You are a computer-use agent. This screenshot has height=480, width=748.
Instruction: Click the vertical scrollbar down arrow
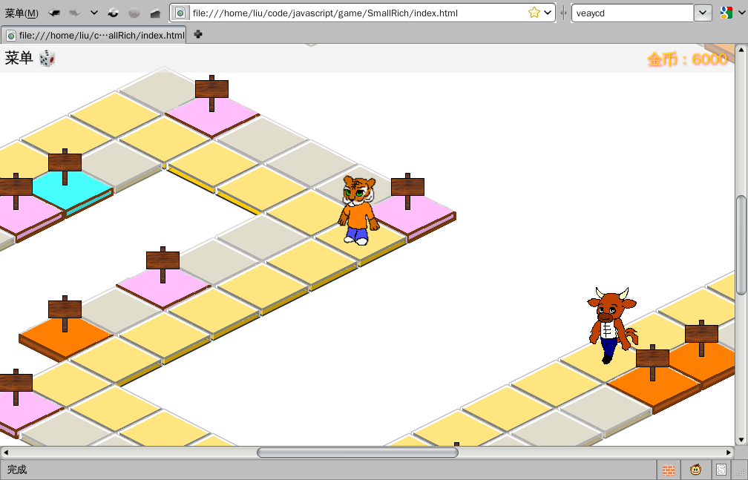pos(741,440)
